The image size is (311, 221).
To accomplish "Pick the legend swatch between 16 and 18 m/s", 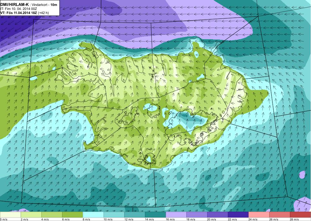I will tap(176, 215).
